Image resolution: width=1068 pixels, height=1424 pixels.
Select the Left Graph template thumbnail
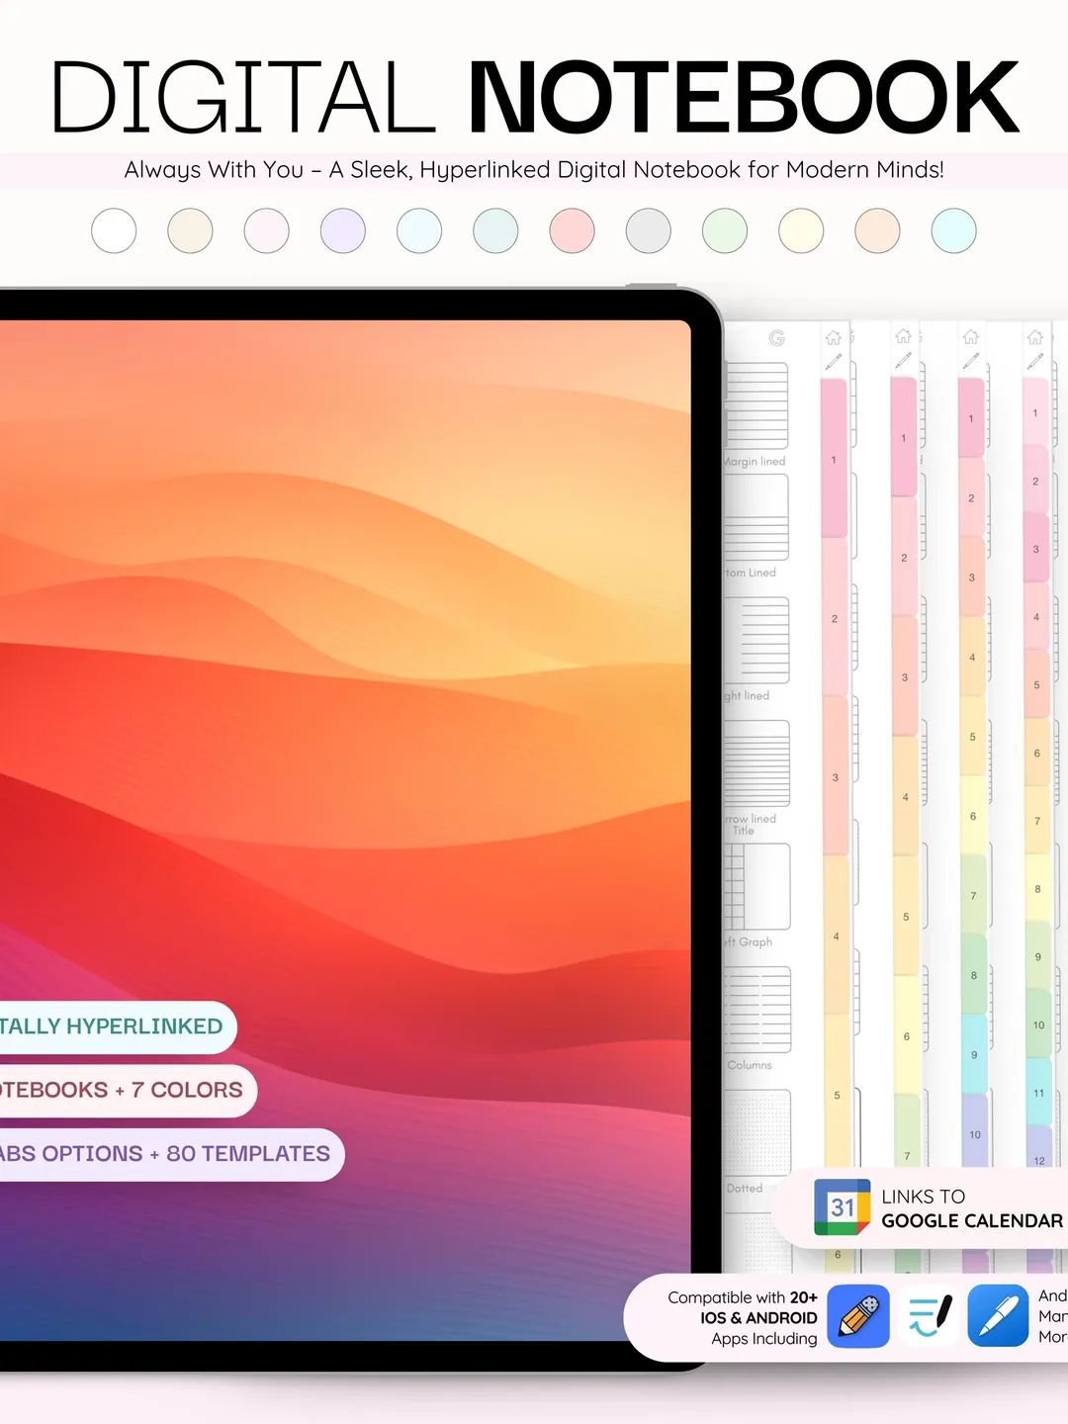point(756,886)
